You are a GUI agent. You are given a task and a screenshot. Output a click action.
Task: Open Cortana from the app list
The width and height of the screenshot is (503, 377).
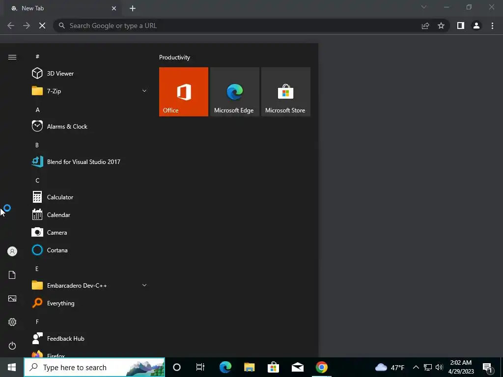(x=89, y=250)
